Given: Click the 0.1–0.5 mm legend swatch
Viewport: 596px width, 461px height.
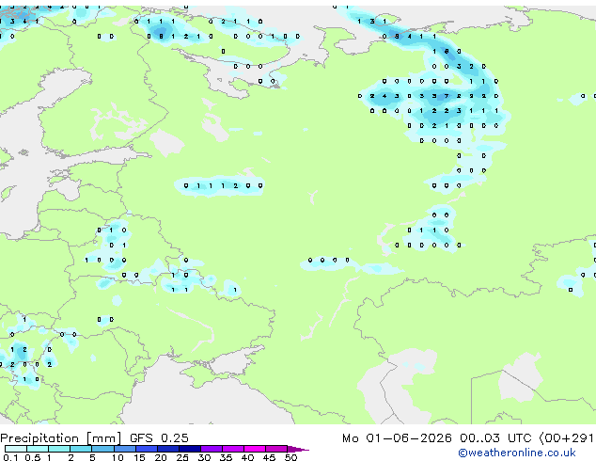Looking at the screenshot, I should coord(16,449).
